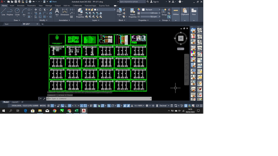Click the customize wrench beside command line

(44, 99)
